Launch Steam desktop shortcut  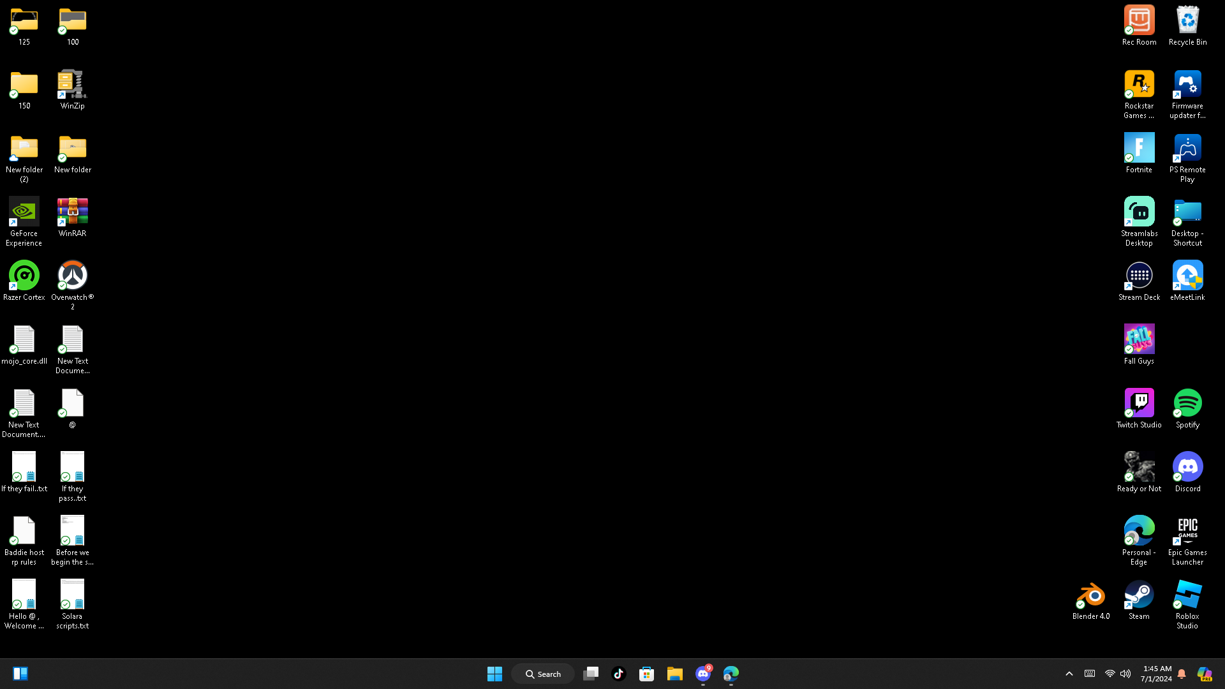1139,600
